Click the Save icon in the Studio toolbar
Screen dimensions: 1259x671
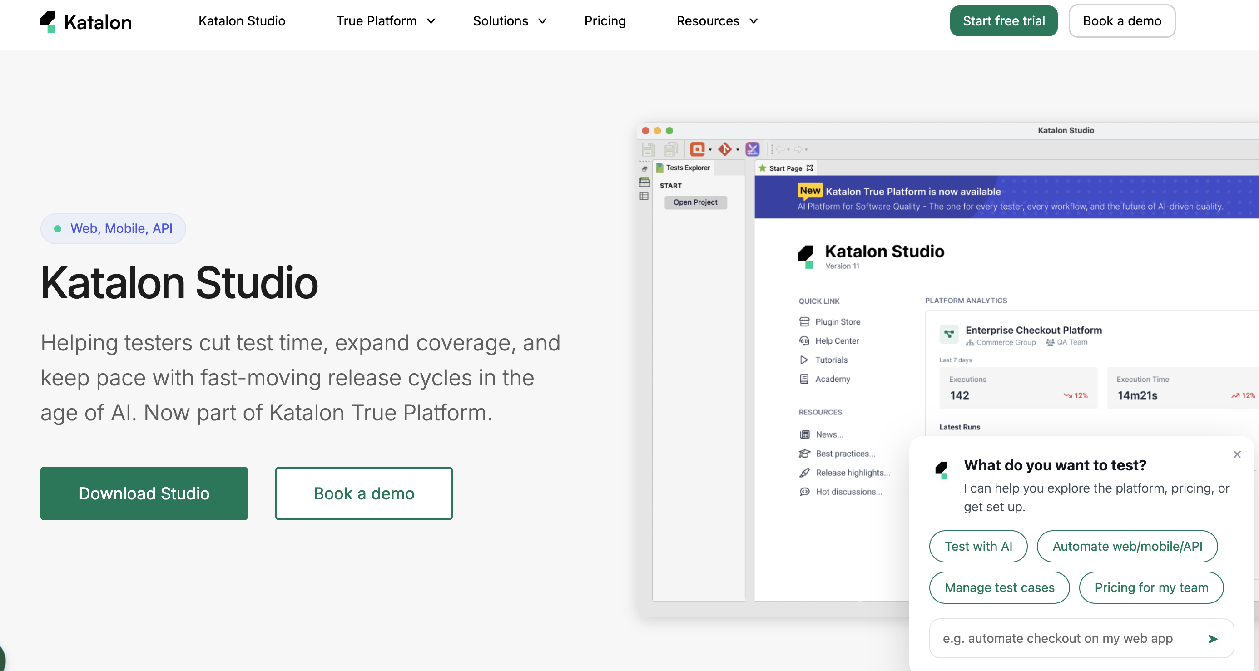(x=648, y=149)
